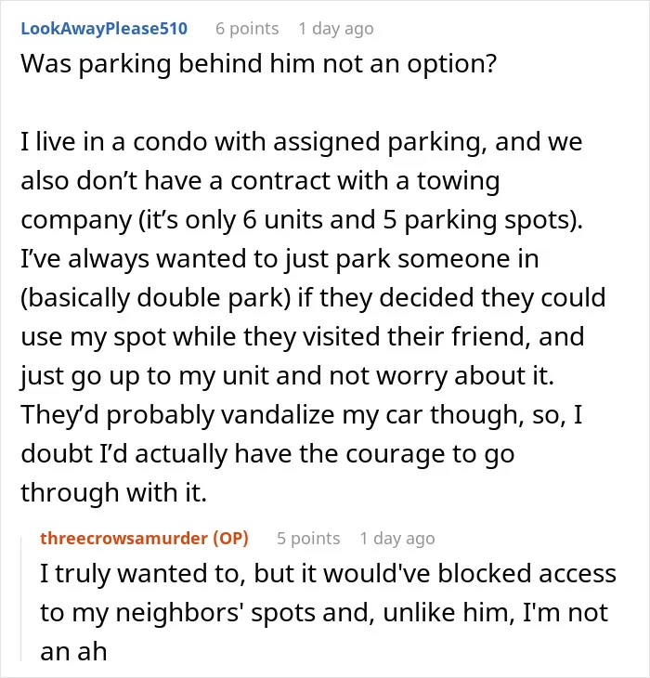
Task: Open the reply's 1 day ago timestamp
Action: [x=397, y=539]
